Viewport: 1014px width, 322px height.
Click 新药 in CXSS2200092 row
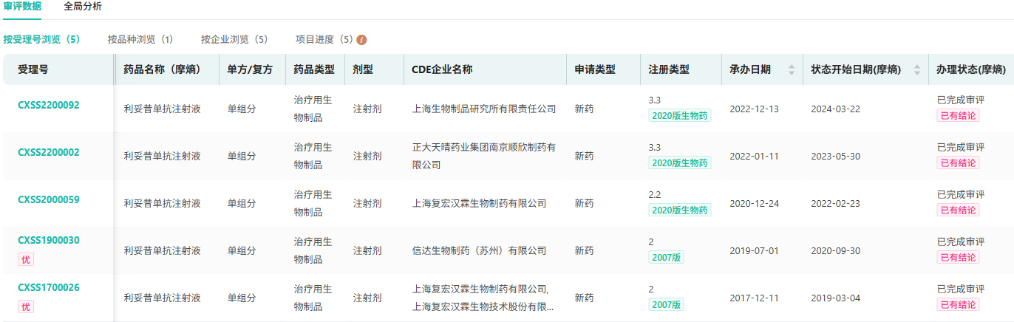coord(584,109)
